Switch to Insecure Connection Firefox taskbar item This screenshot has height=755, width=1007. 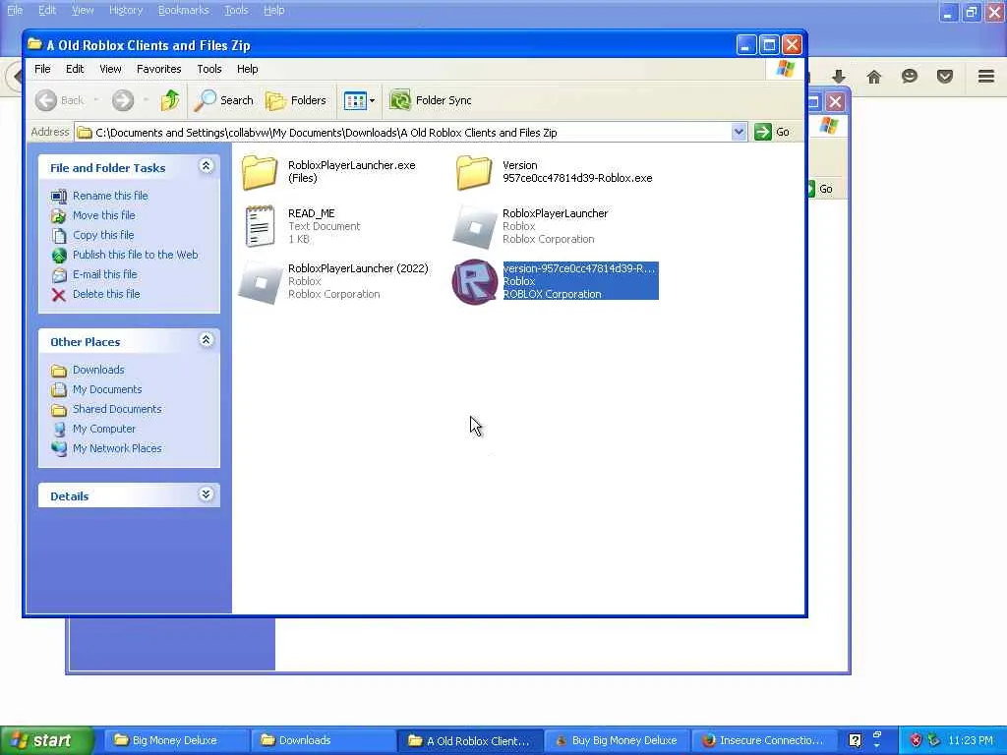764,740
